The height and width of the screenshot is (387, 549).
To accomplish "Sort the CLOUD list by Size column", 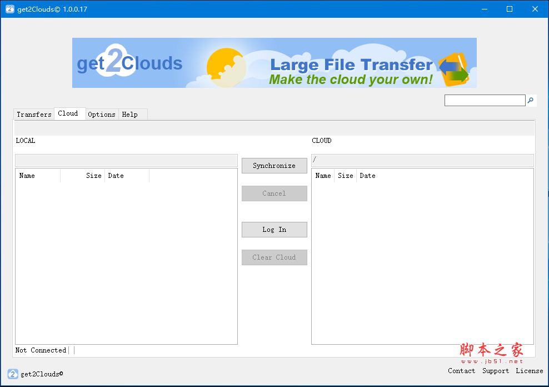I will (346, 176).
